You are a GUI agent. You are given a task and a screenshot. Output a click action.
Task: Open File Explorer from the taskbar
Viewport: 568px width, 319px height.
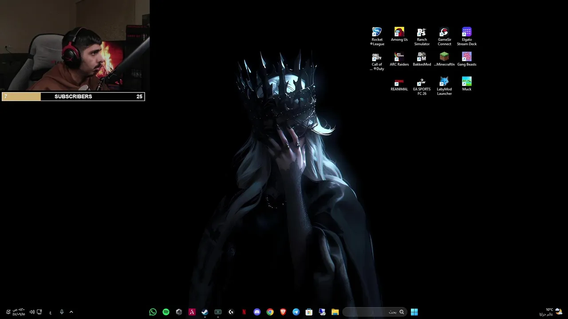point(335,312)
